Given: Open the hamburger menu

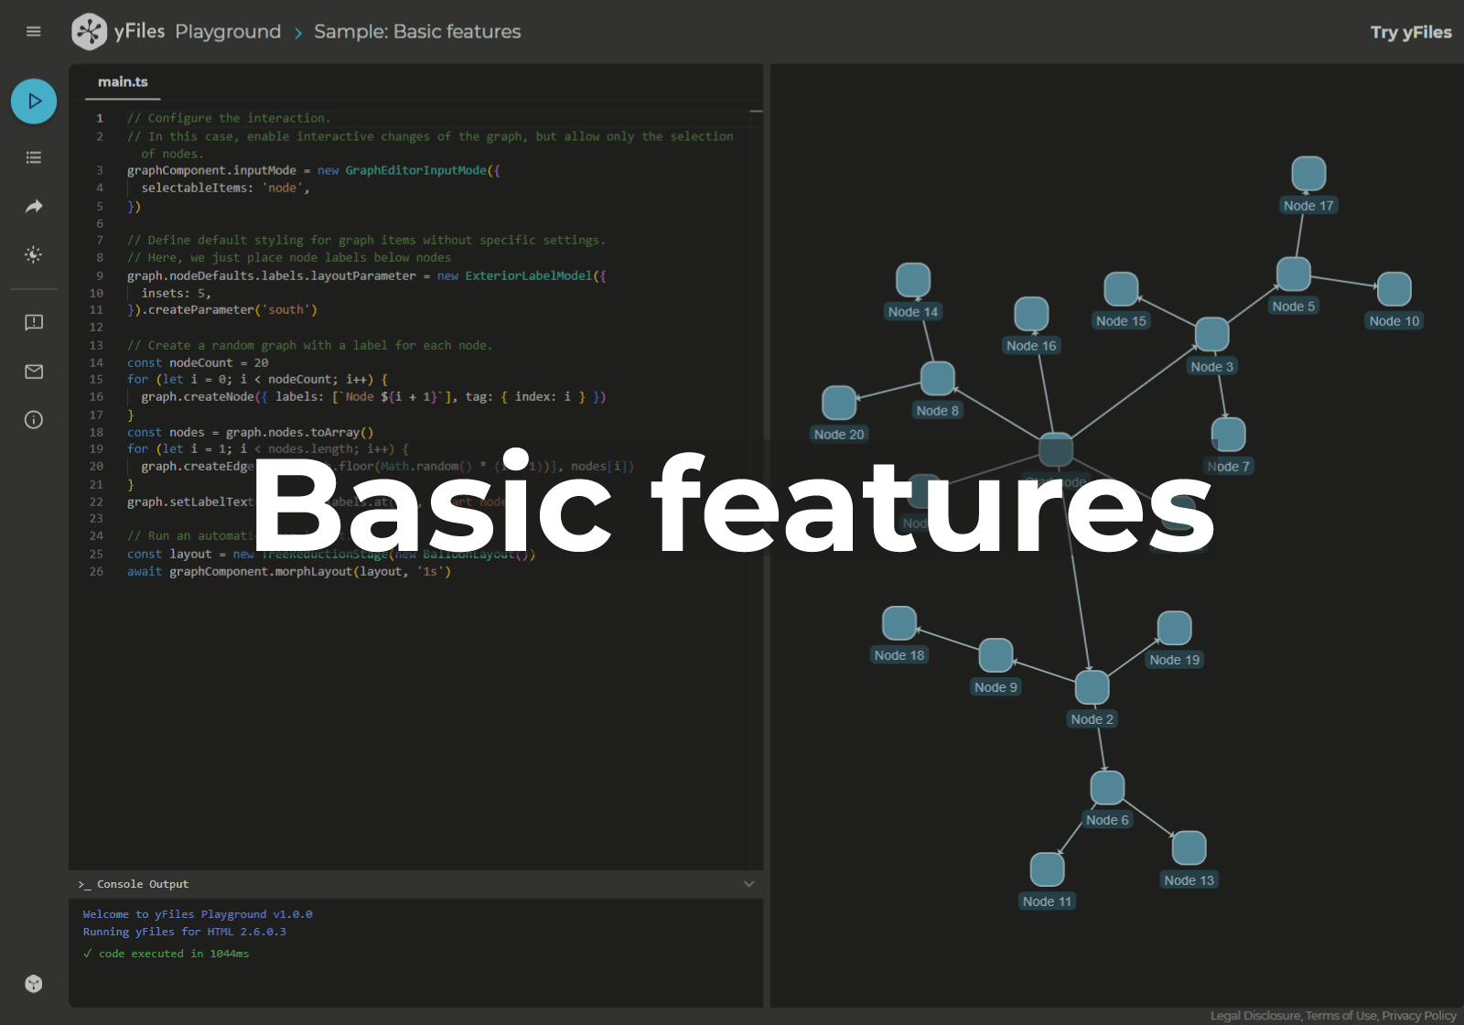Looking at the screenshot, I should [34, 32].
